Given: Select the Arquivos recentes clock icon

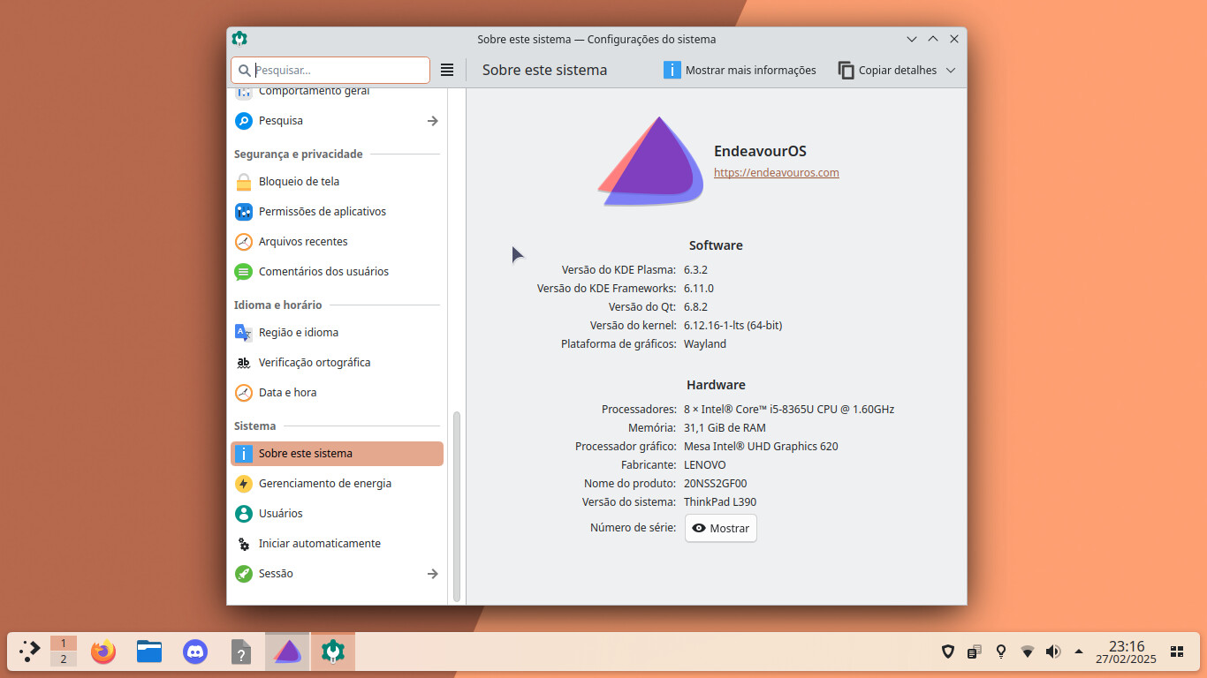Looking at the screenshot, I should [244, 242].
